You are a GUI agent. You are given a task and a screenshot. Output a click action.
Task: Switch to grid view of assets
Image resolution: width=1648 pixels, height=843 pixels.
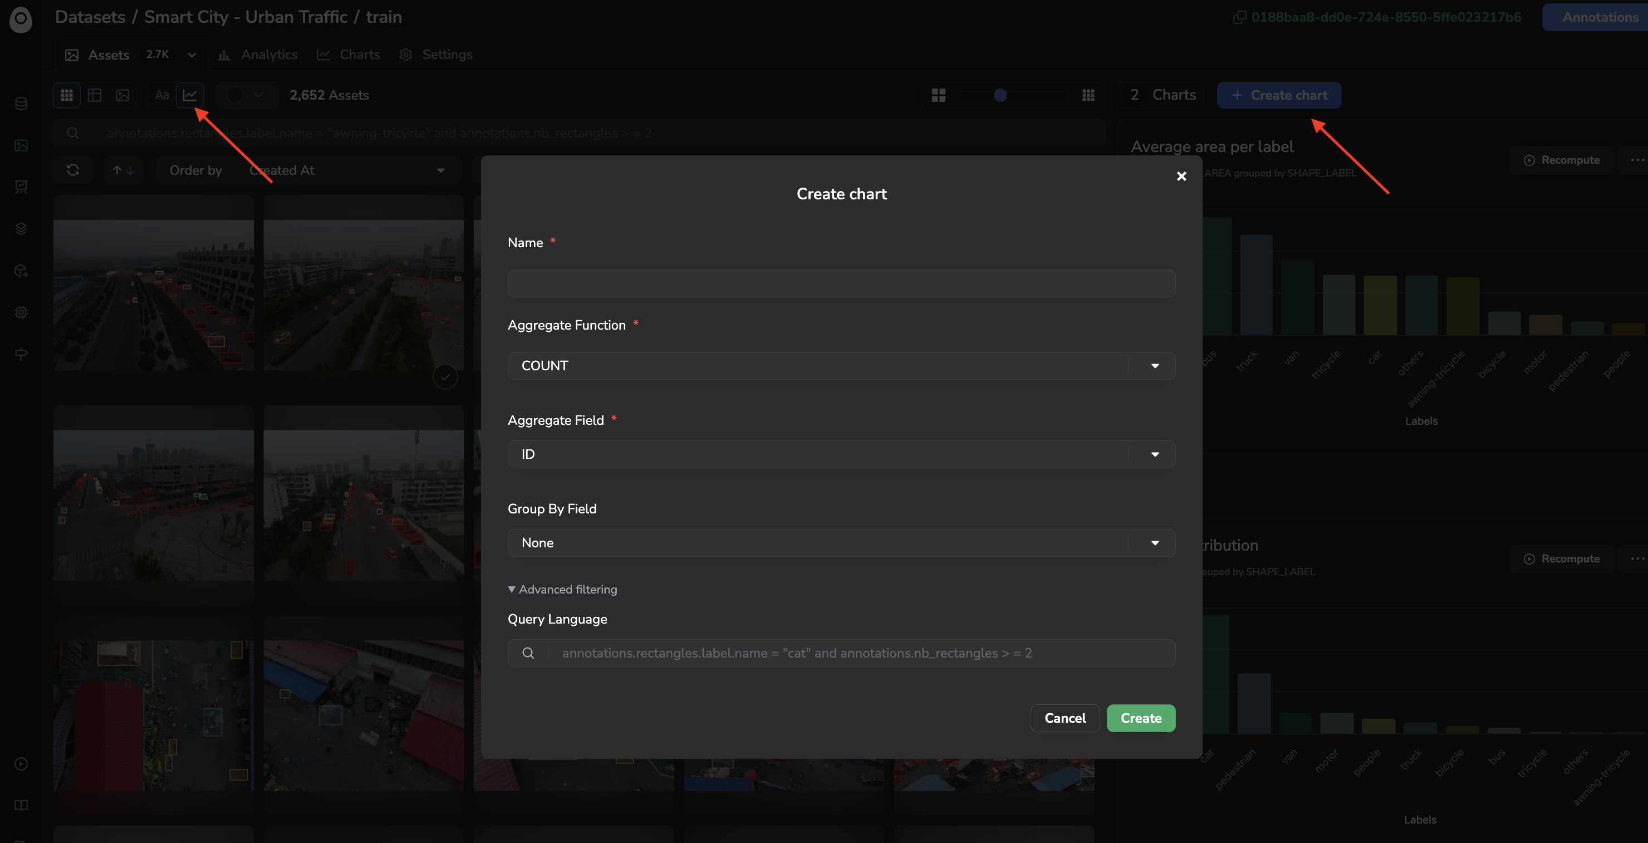point(67,95)
